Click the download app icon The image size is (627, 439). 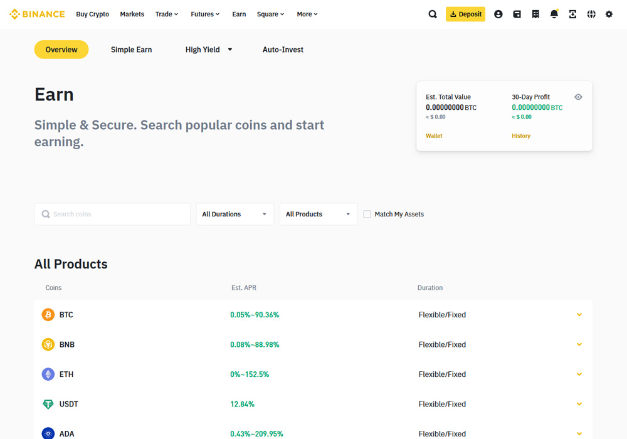572,14
